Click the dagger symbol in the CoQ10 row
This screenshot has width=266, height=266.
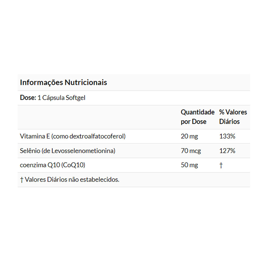(x=221, y=165)
